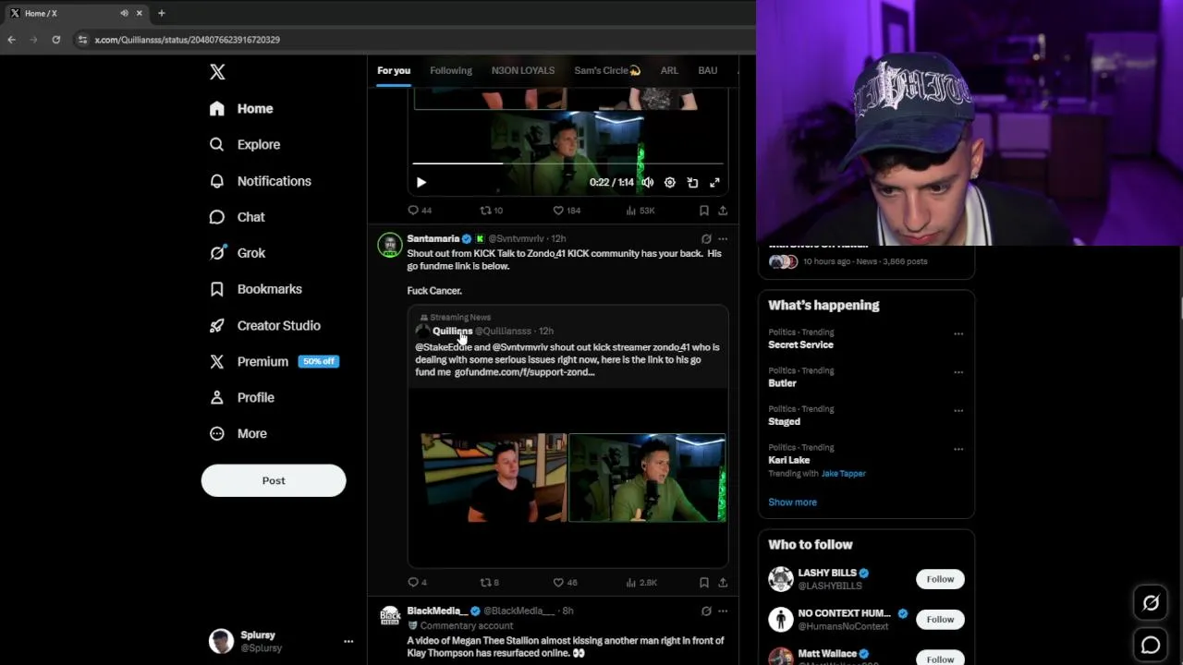Bookmark Santamaria post
Image resolution: width=1183 pixels, height=665 pixels.
(x=704, y=583)
